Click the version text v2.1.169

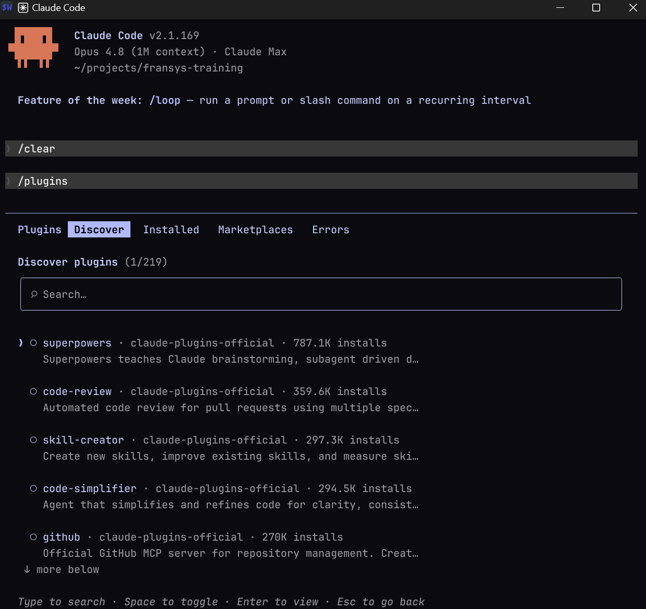(x=174, y=35)
